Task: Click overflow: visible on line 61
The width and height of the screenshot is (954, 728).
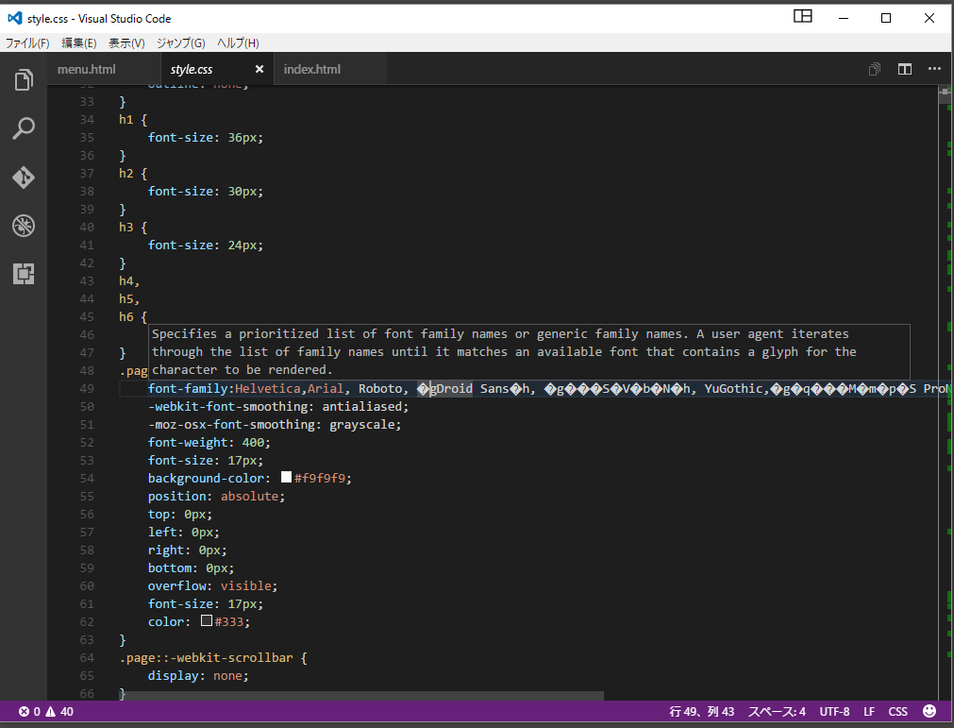Action: [213, 585]
